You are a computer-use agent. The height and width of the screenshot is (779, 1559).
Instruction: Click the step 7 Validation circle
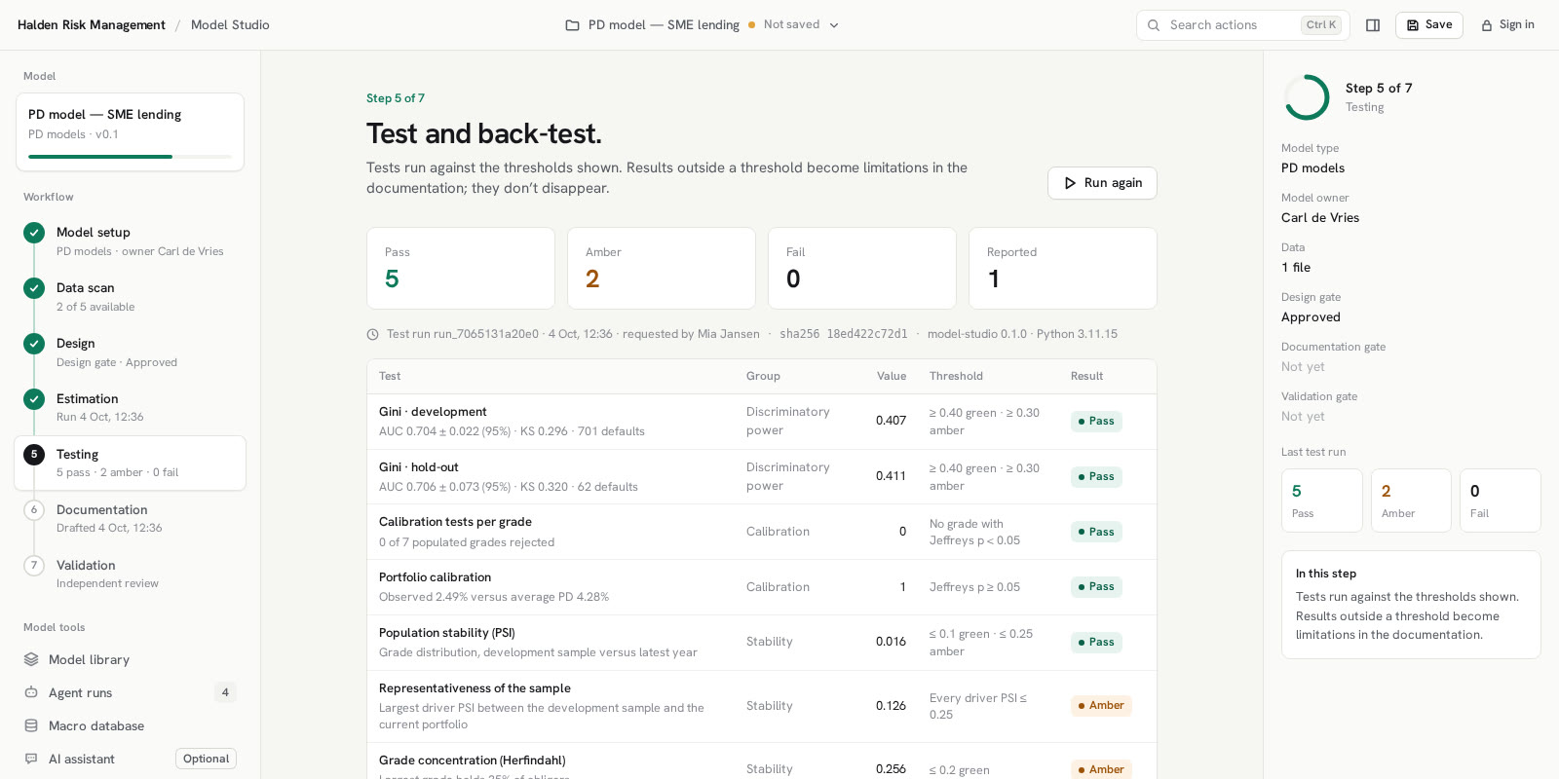[34, 566]
